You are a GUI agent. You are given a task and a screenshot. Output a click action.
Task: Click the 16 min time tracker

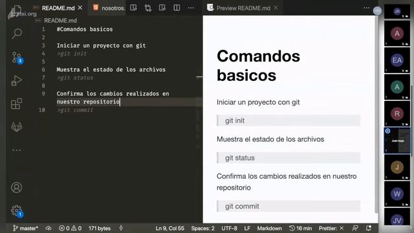[x=300, y=228]
